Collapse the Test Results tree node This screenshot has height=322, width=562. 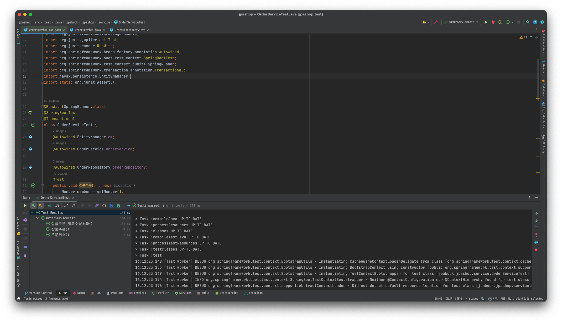tap(32, 212)
